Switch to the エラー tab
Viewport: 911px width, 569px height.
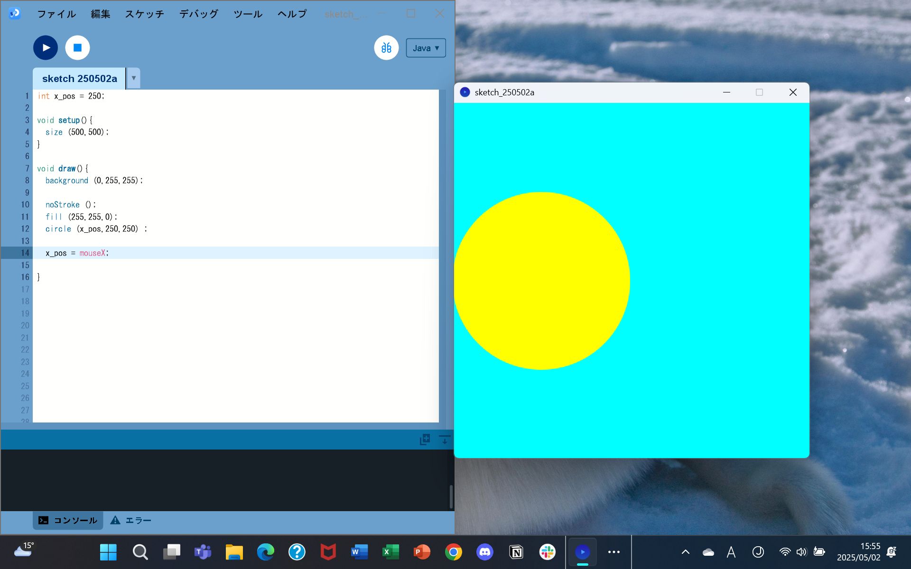point(131,520)
